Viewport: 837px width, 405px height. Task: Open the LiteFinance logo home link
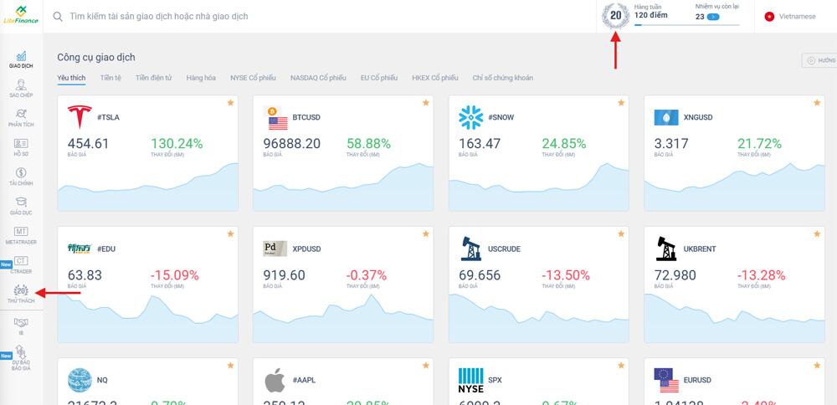click(21, 14)
